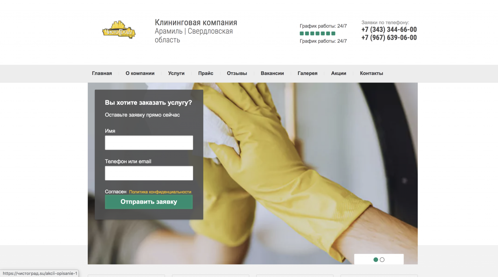The width and height of the screenshot is (498, 277).
Task: Open the Вакансии page
Action: [x=272, y=73]
